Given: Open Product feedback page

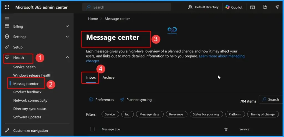Looking at the screenshot, I should pyautogui.click(x=27, y=92).
